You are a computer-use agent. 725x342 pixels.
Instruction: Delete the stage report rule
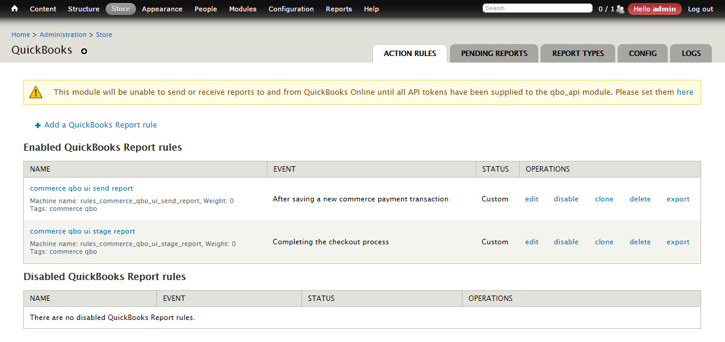(640, 242)
